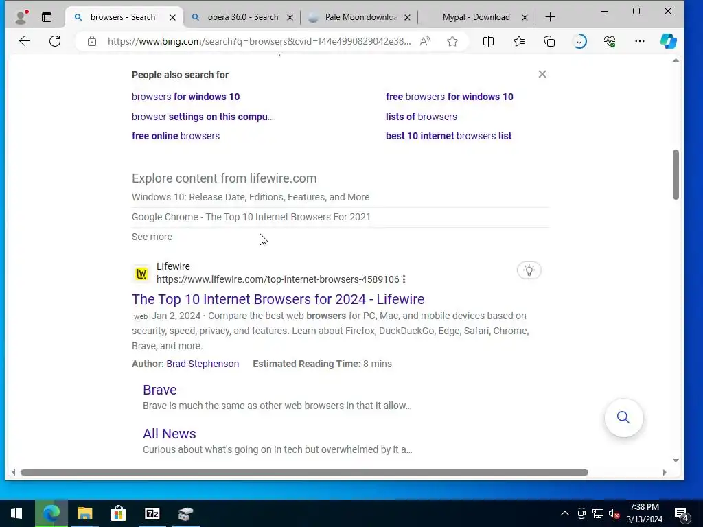This screenshot has height=527, width=703.
Task: Open File Explorer from the taskbar
Action: [x=84, y=513]
